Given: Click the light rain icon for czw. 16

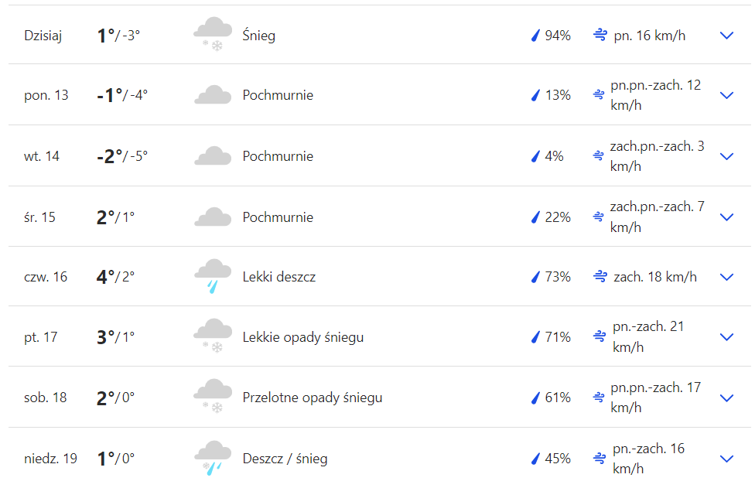Looking at the screenshot, I should coord(213,277).
